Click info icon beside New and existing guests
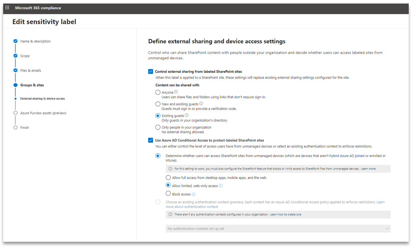The width and height of the screenshot is (414, 247). point(201,104)
